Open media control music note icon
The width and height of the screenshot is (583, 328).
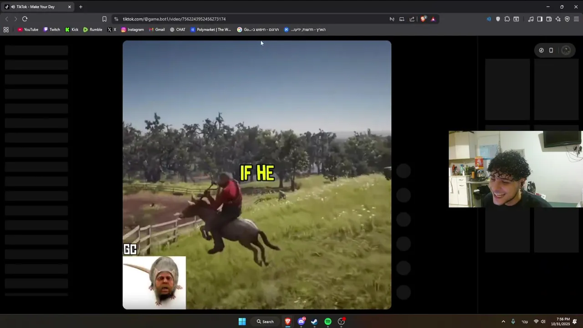point(531,19)
